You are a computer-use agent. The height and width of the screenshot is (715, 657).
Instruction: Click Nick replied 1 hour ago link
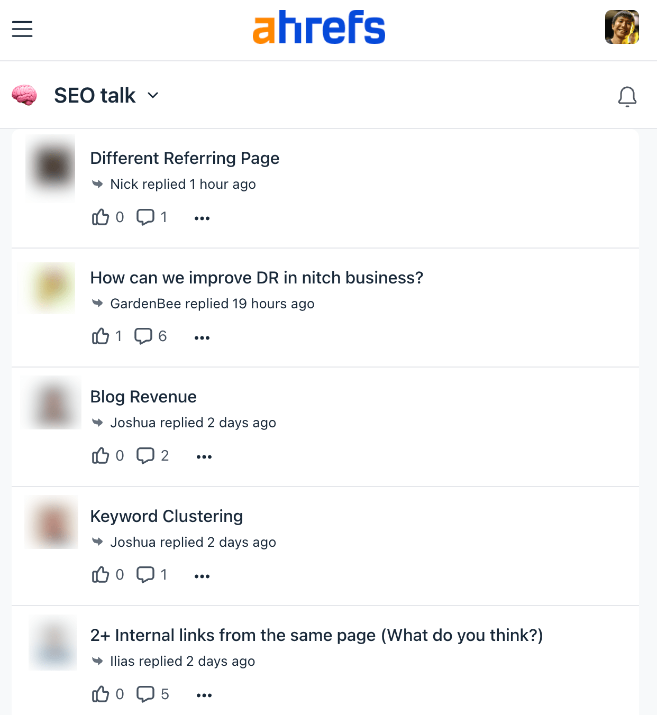pos(182,184)
